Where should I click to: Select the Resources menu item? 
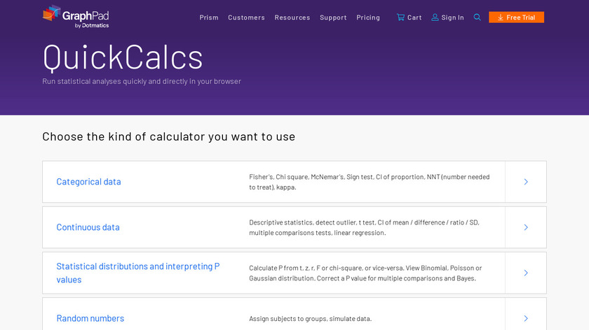(292, 17)
